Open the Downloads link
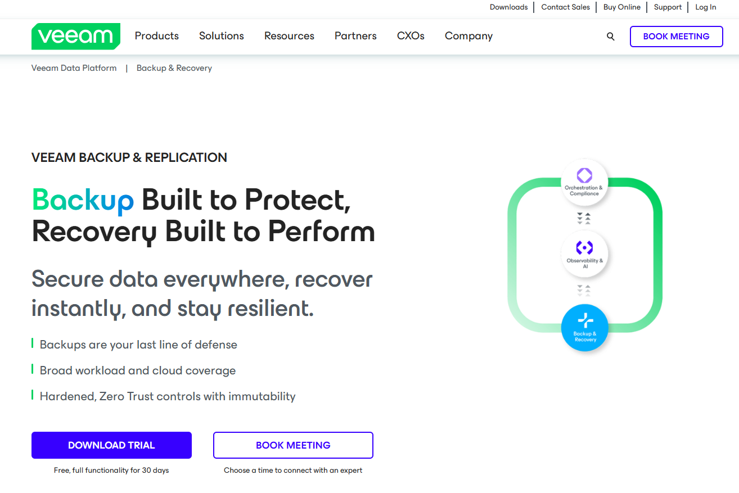The image size is (739, 493). (508, 7)
